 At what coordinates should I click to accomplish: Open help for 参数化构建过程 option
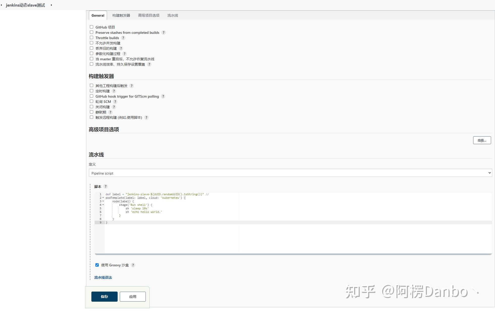(x=124, y=54)
